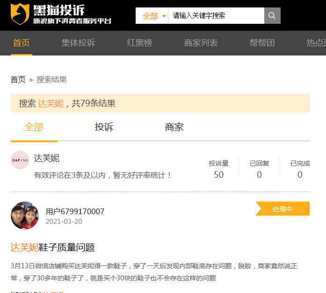Click the black cat shield logo
Screen dimensions: 326x293
click(x=20, y=14)
